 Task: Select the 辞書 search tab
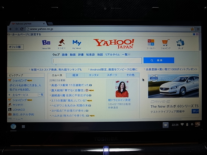81,55
